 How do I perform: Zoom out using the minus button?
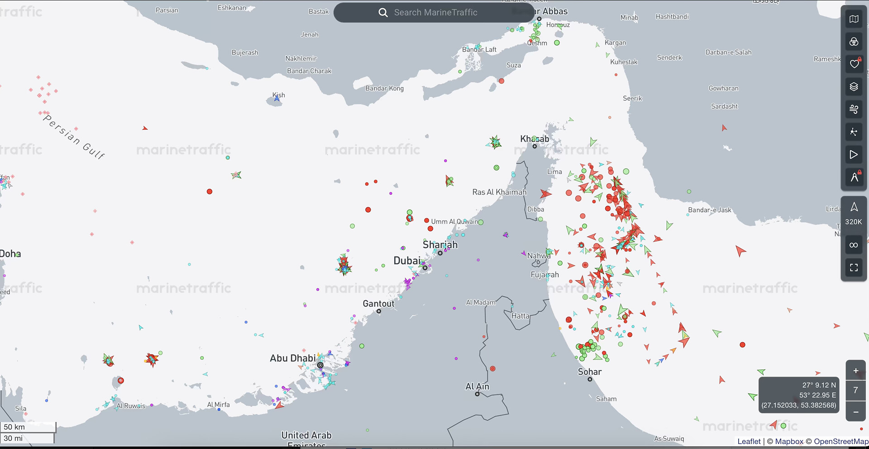tap(855, 412)
